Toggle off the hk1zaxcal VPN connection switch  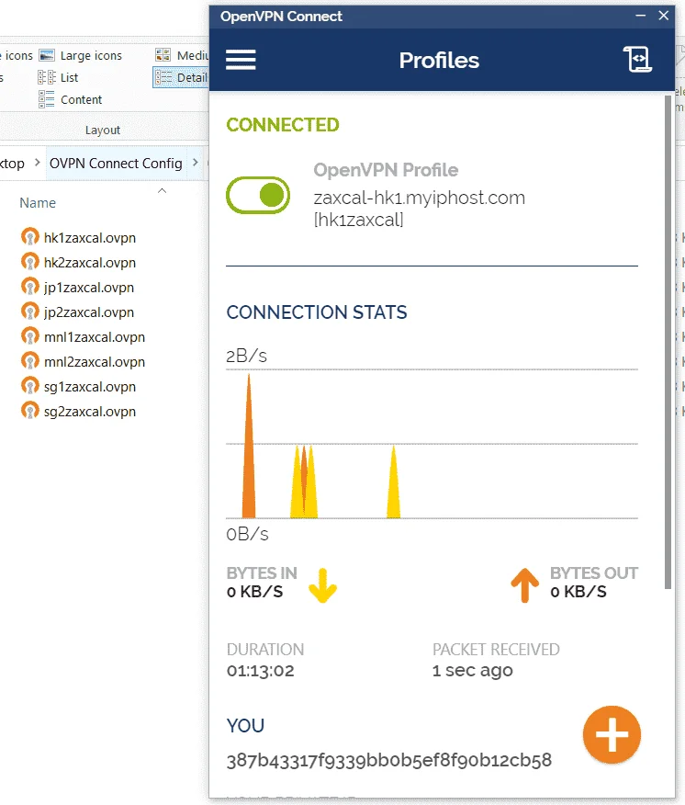coord(258,195)
